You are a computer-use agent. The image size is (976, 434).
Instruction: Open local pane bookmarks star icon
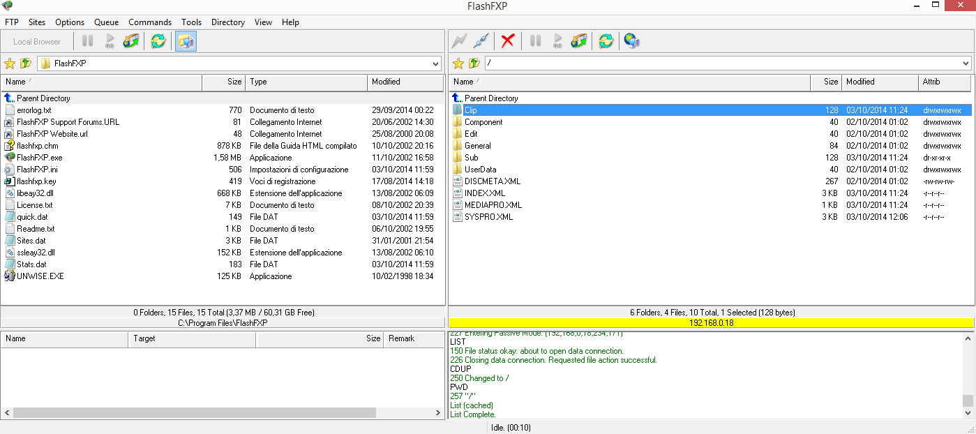(10, 63)
